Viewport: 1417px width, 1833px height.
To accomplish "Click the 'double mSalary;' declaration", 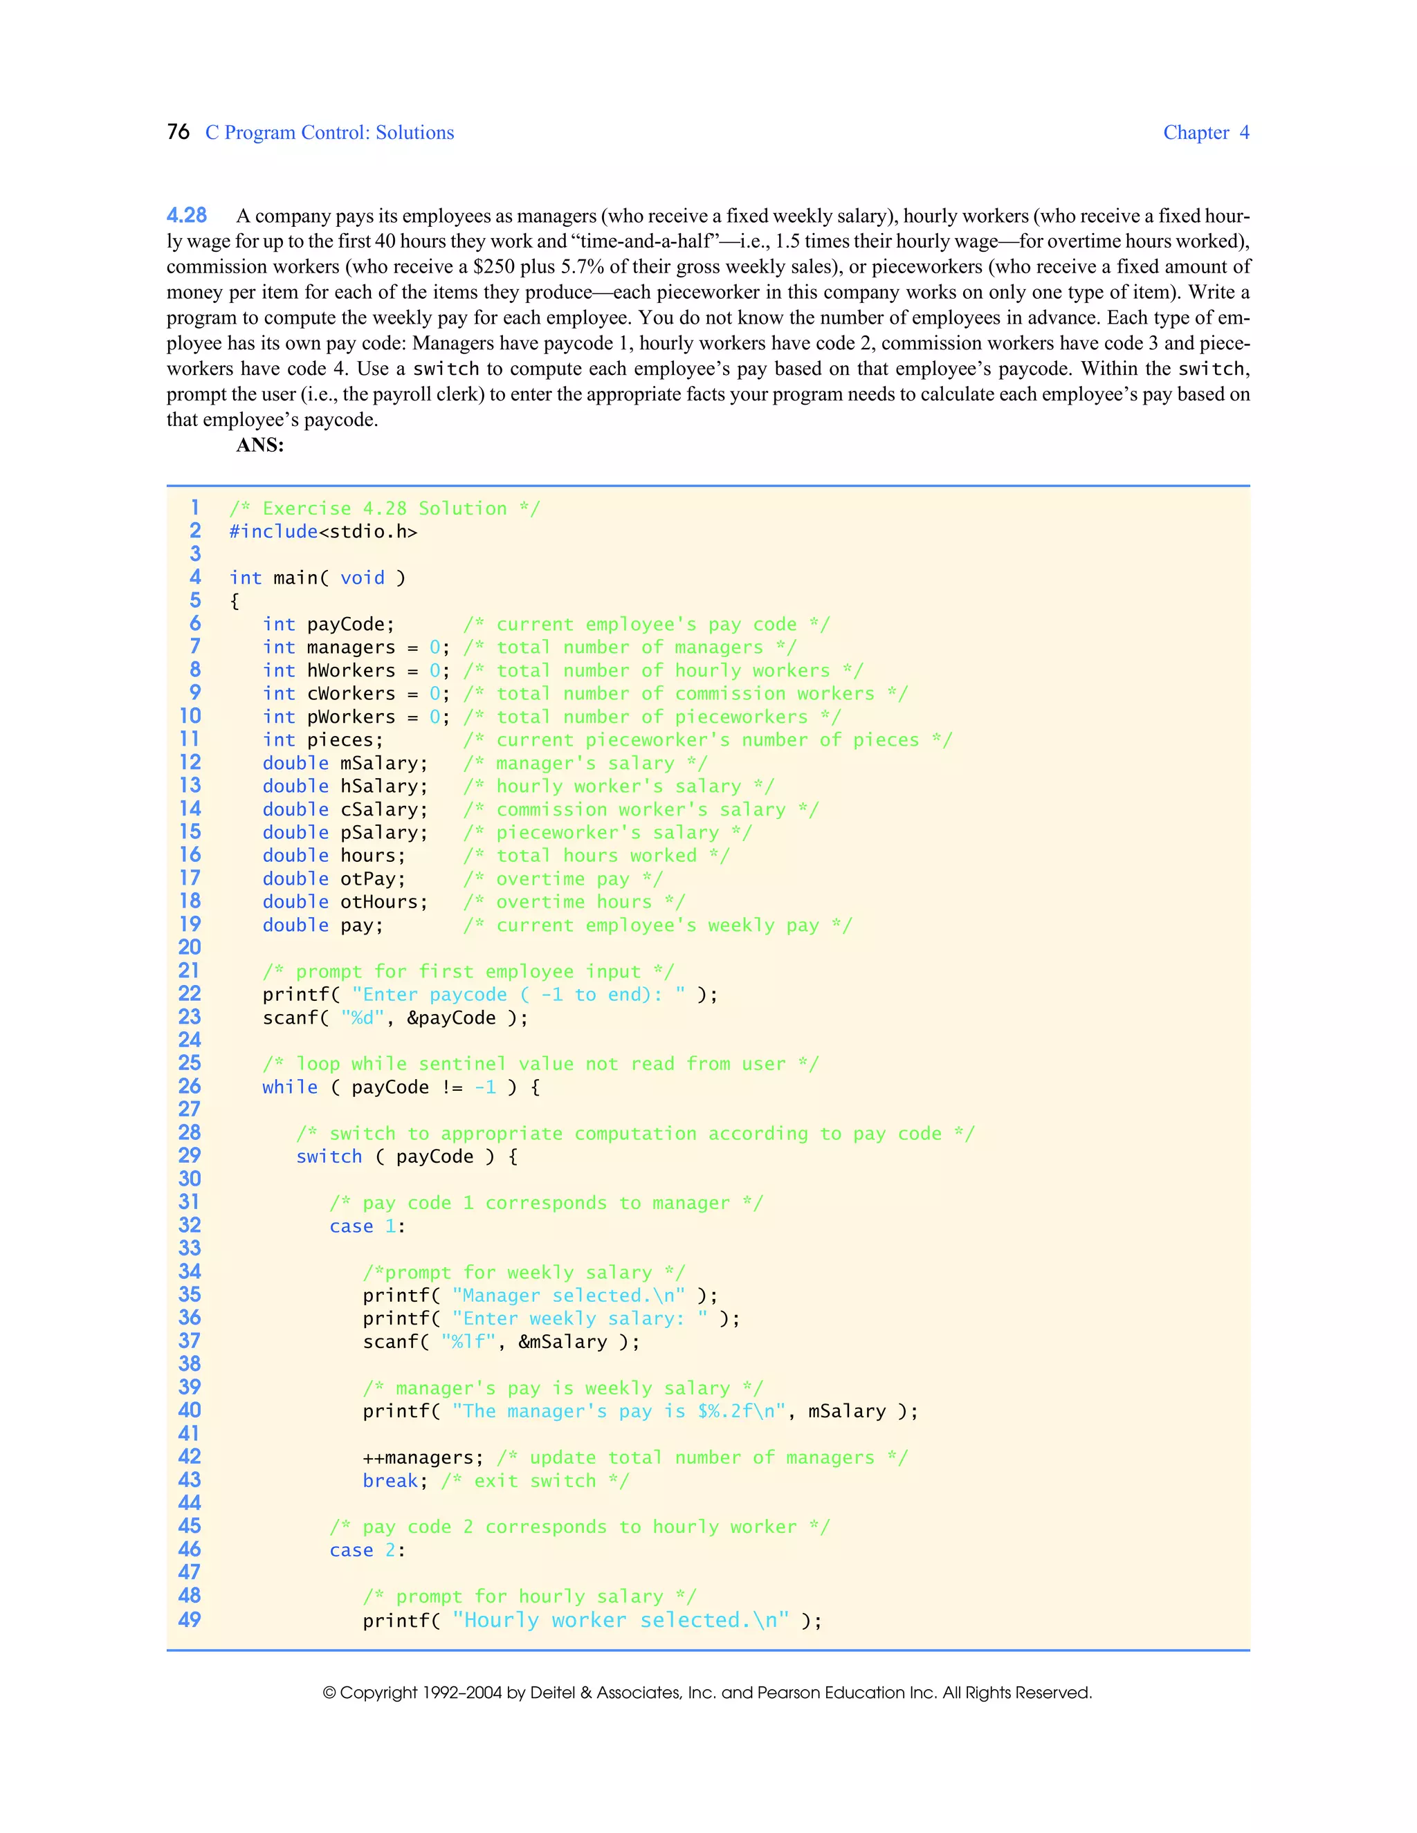I will coord(345,764).
